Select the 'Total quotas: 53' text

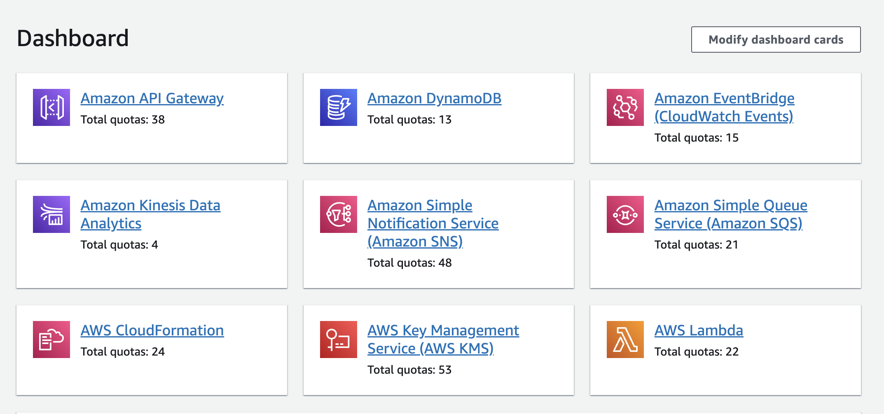409,370
